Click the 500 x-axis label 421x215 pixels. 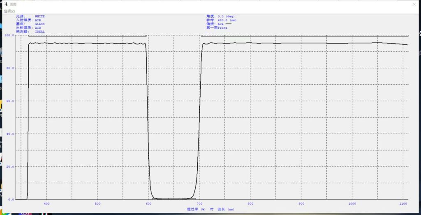(x=98, y=203)
